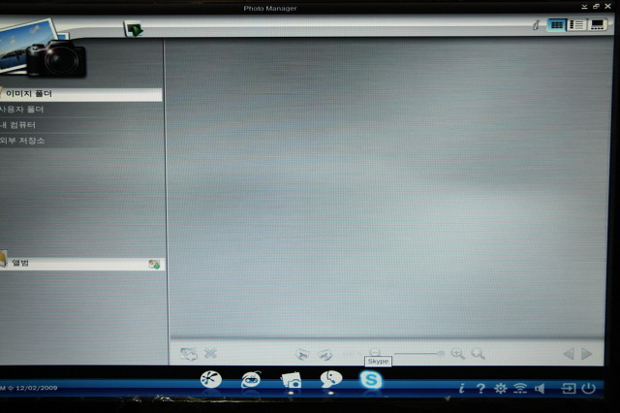Switch to slideshow filmstrip view

click(597, 25)
